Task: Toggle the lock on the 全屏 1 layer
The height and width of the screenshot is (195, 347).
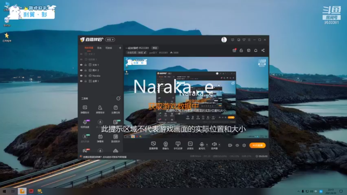Action: click(x=85, y=81)
